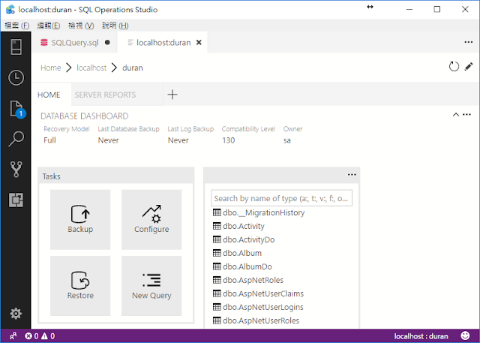The width and height of the screenshot is (480, 343).
Task: Open the 編輯(E) menu
Action: pyautogui.click(x=49, y=26)
